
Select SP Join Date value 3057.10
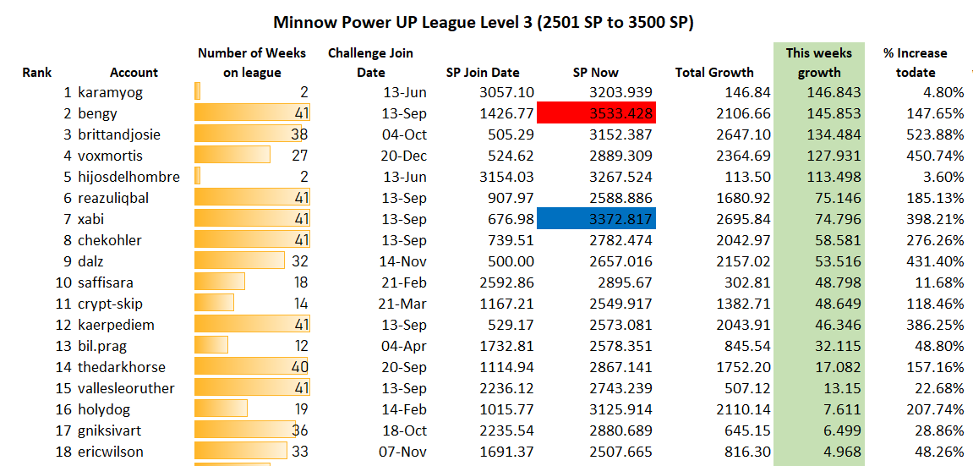pos(507,93)
